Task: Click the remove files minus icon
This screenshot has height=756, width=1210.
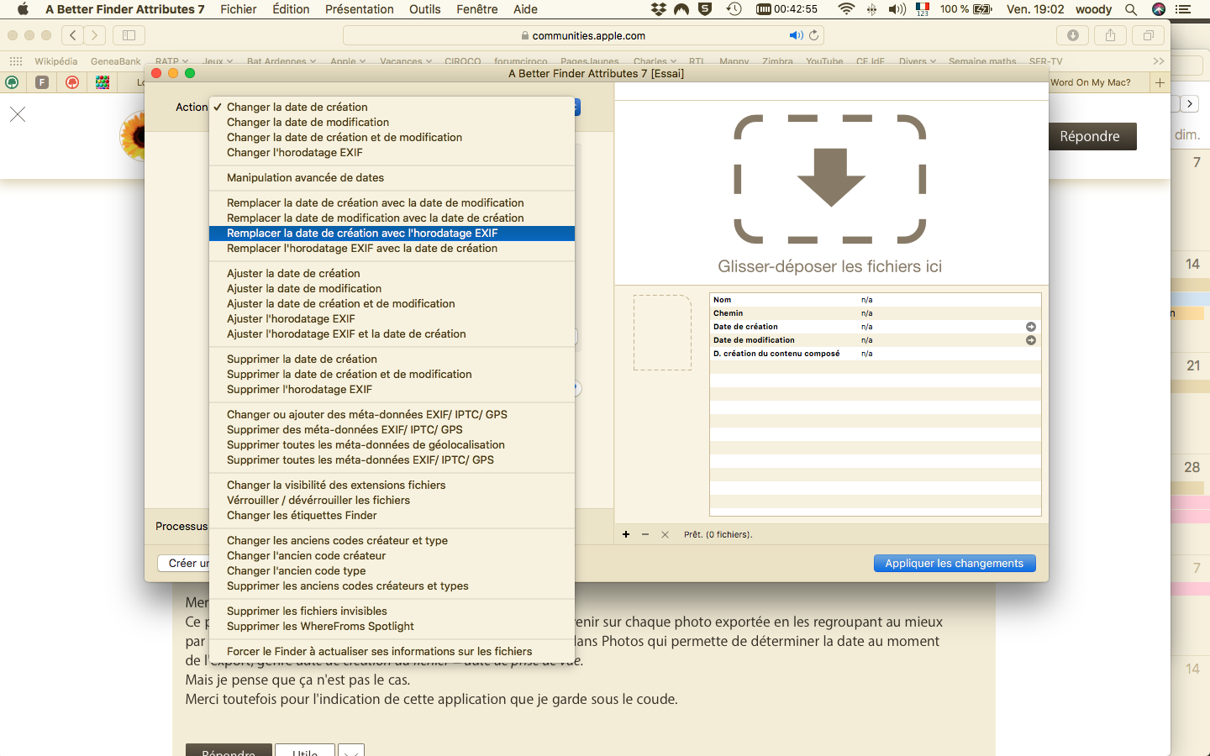Action: pyautogui.click(x=645, y=534)
